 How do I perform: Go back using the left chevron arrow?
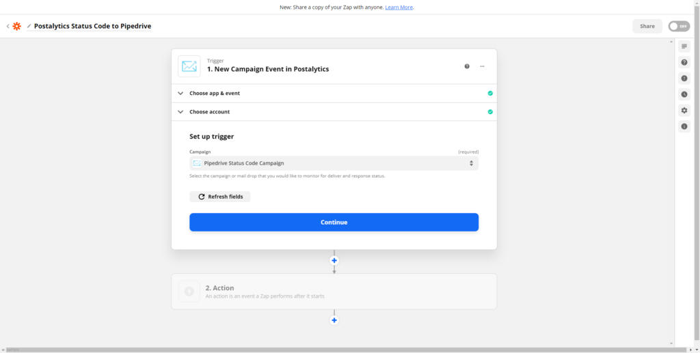tap(8, 27)
